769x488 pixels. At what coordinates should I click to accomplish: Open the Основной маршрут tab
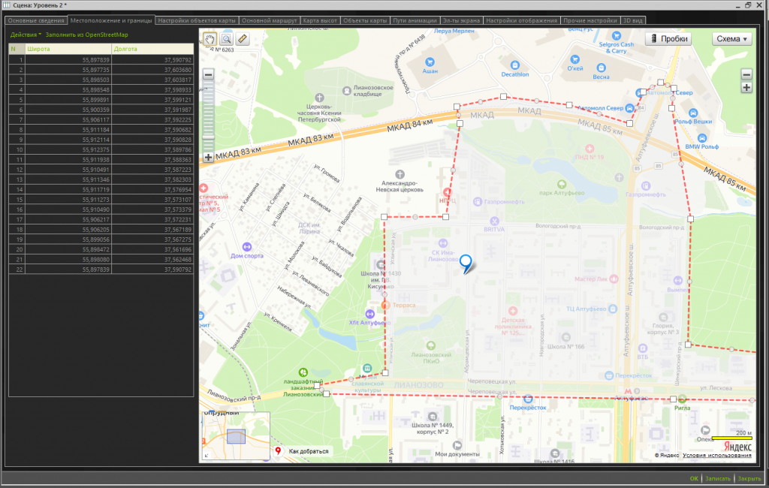(270, 20)
